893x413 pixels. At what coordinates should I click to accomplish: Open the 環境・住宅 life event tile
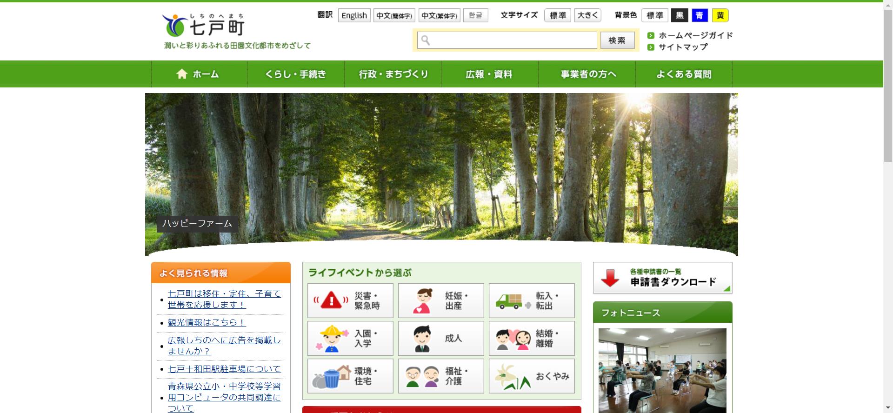[x=350, y=376]
